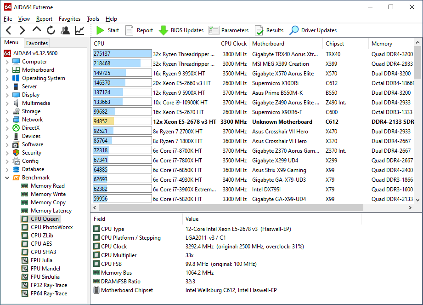423x305 pixels.
Task: Sort by the Chipset column header
Action: [x=345, y=44]
